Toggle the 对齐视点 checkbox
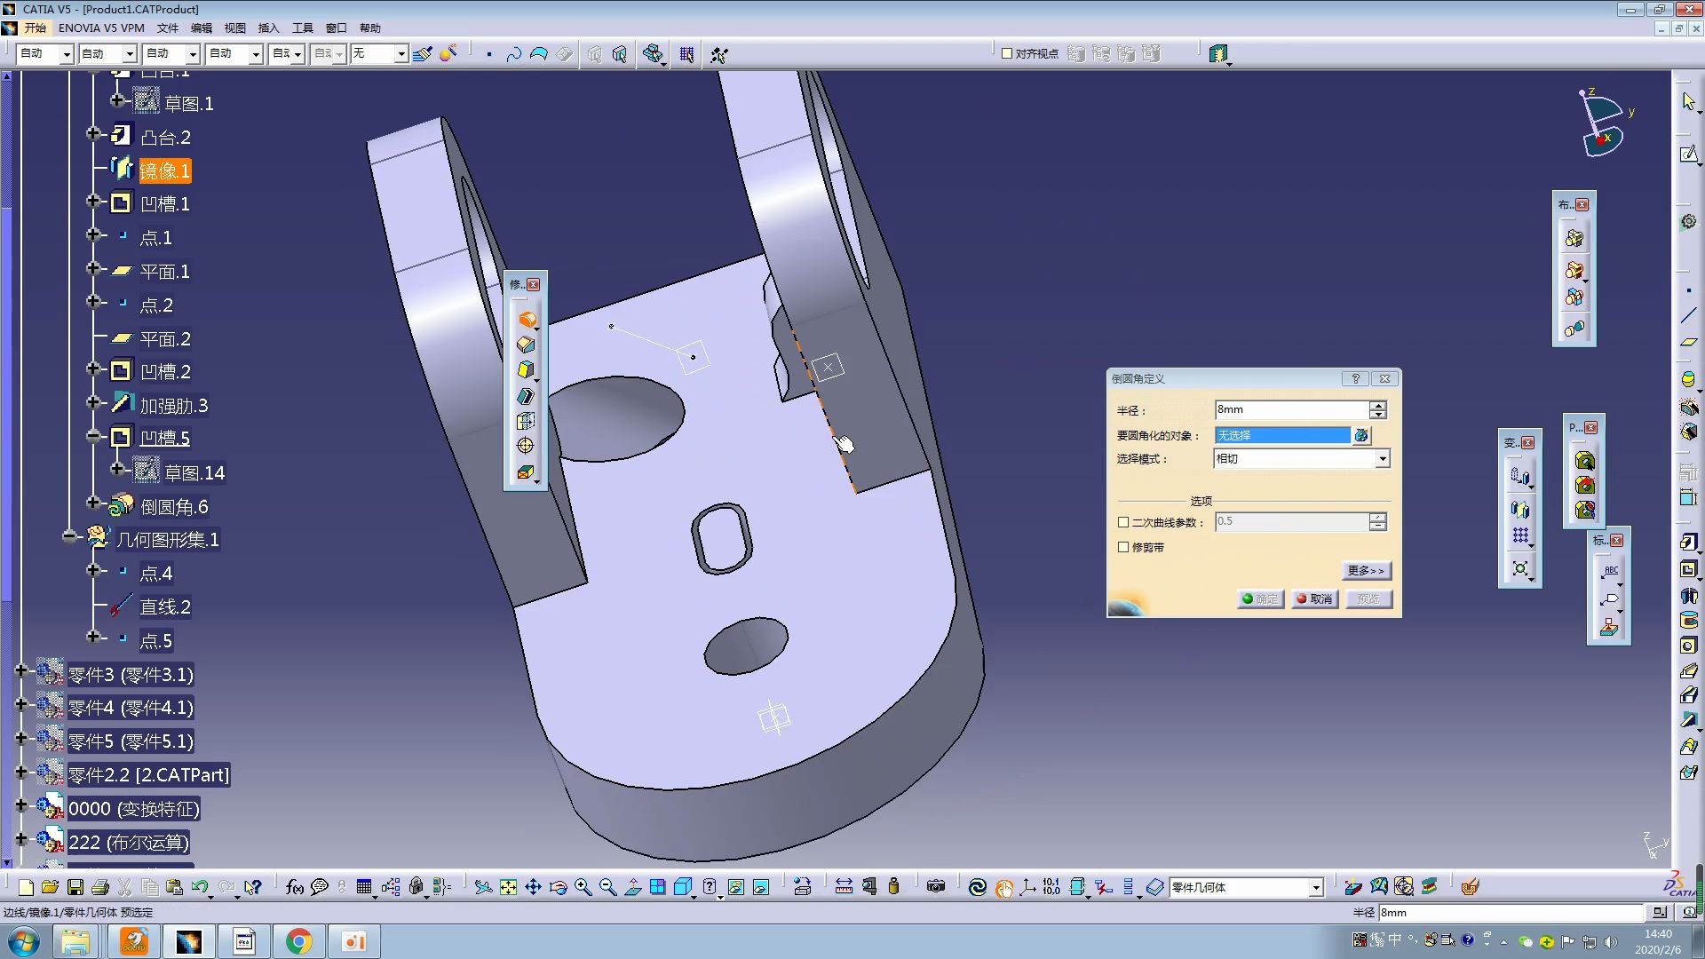 coord(1007,53)
